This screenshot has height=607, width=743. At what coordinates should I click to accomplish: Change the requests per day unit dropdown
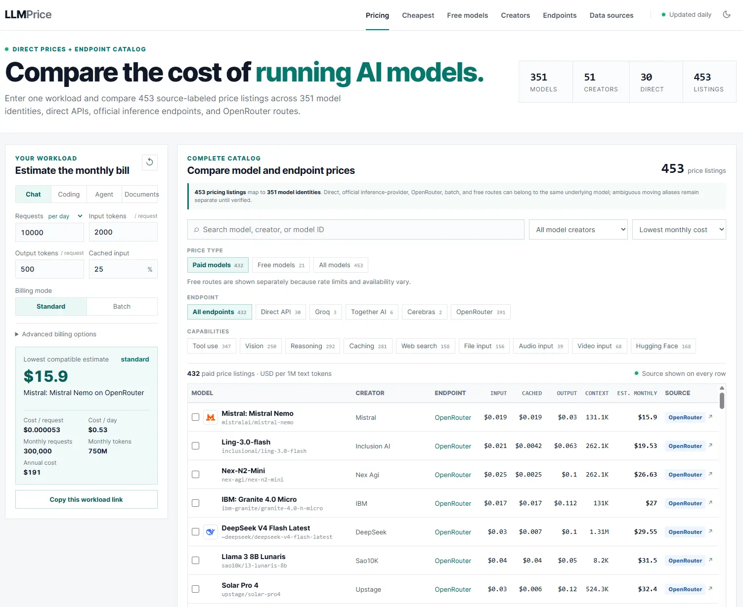coord(65,216)
